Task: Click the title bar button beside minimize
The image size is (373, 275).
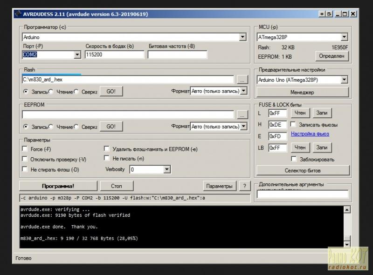Action: pos(329,14)
